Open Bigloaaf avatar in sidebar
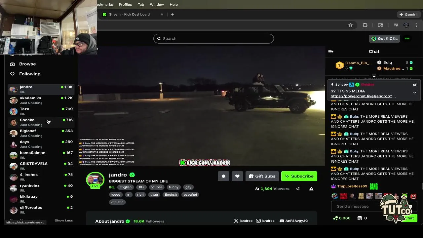423x238 pixels. pos(14,133)
